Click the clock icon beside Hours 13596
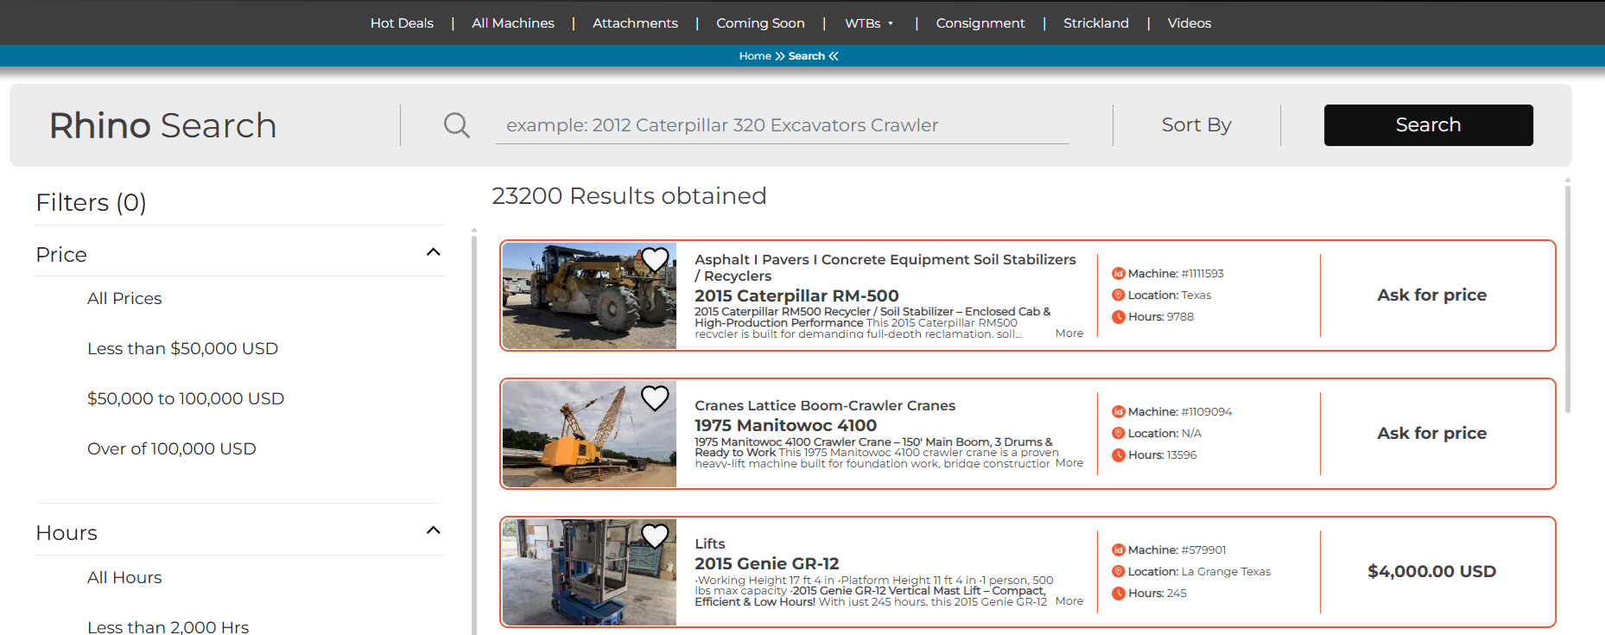1605x635 pixels. [x=1119, y=455]
